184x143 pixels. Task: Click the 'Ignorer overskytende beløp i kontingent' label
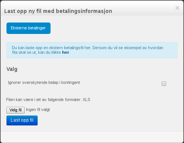pos(44,82)
